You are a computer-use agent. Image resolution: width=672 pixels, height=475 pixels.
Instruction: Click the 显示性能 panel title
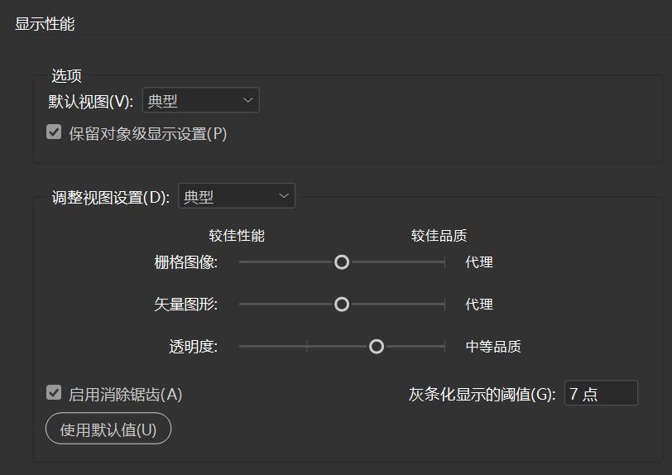pyautogui.click(x=45, y=24)
